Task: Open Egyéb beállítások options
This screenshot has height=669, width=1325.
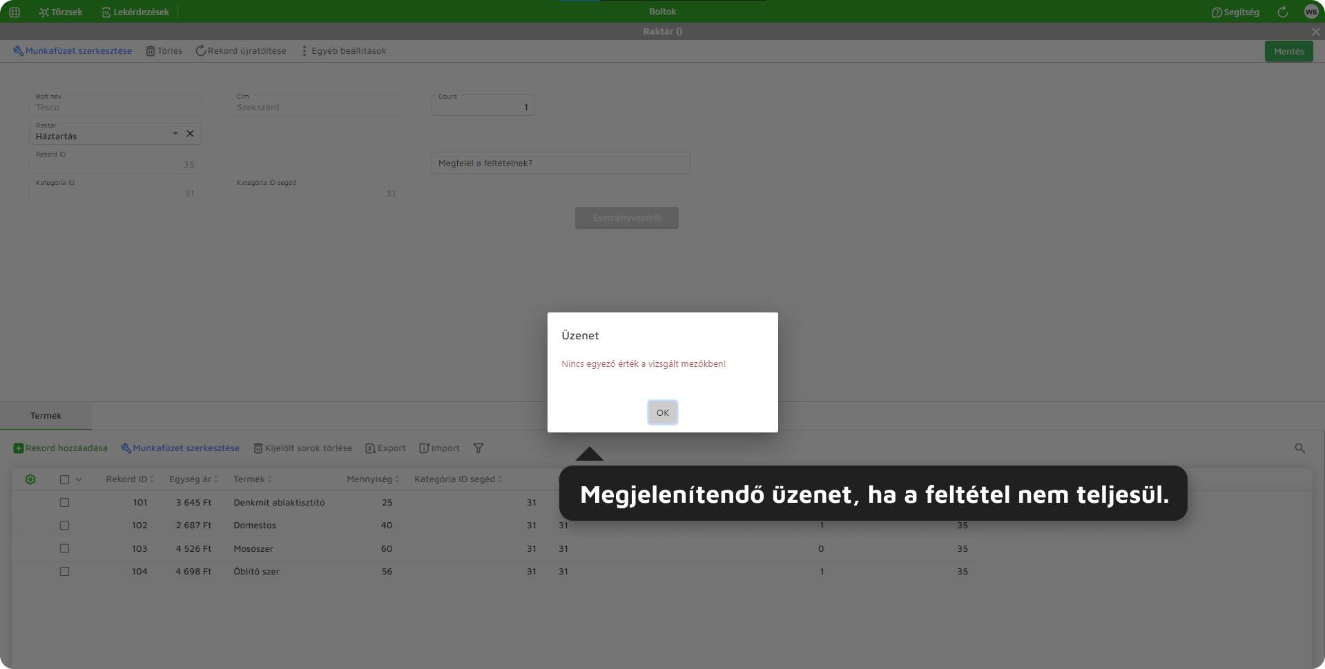Action: point(343,51)
